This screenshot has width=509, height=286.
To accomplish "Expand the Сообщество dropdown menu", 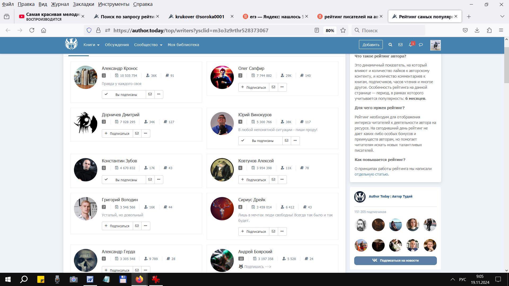I will pyautogui.click(x=148, y=45).
